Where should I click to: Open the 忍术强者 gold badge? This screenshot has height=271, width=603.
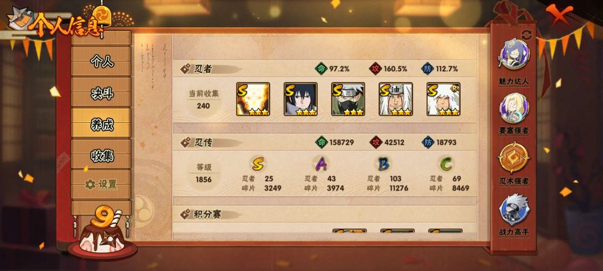(514, 158)
